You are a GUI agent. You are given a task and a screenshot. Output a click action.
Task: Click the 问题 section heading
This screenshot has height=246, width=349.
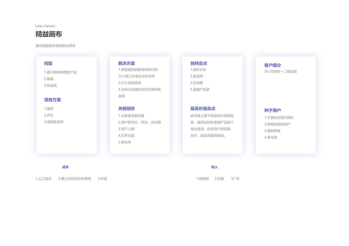click(x=48, y=63)
